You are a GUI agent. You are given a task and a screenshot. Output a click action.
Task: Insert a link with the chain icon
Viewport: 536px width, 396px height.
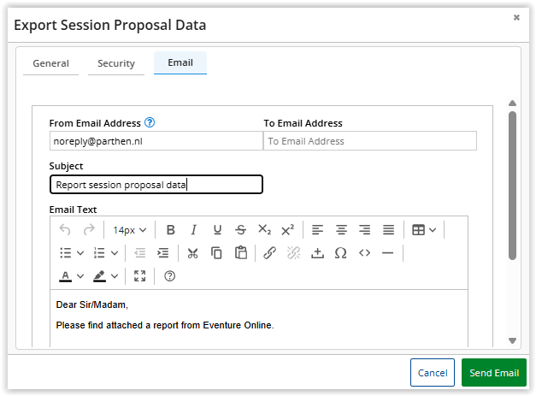(269, 253)
